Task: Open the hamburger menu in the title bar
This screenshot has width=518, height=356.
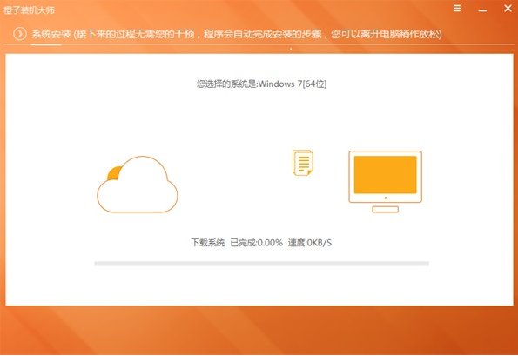Action: [x=457, y=8]
